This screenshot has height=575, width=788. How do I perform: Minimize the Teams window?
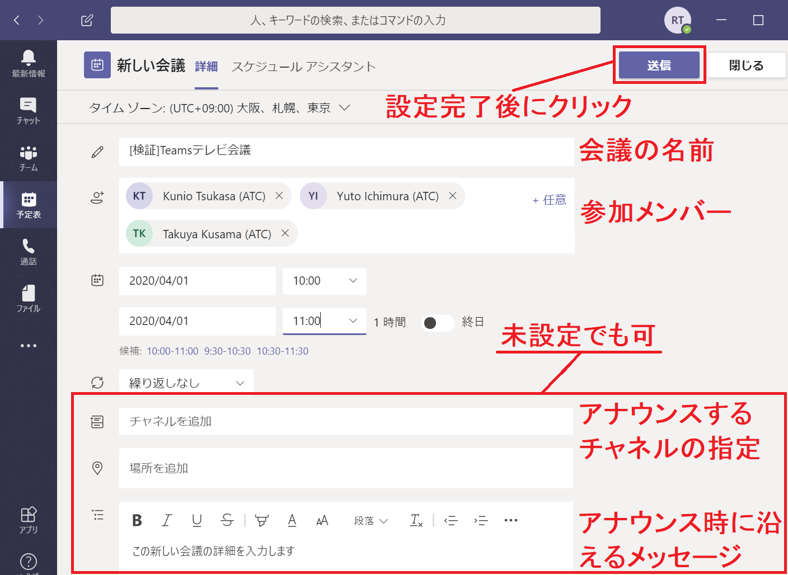tap(721, 20)
